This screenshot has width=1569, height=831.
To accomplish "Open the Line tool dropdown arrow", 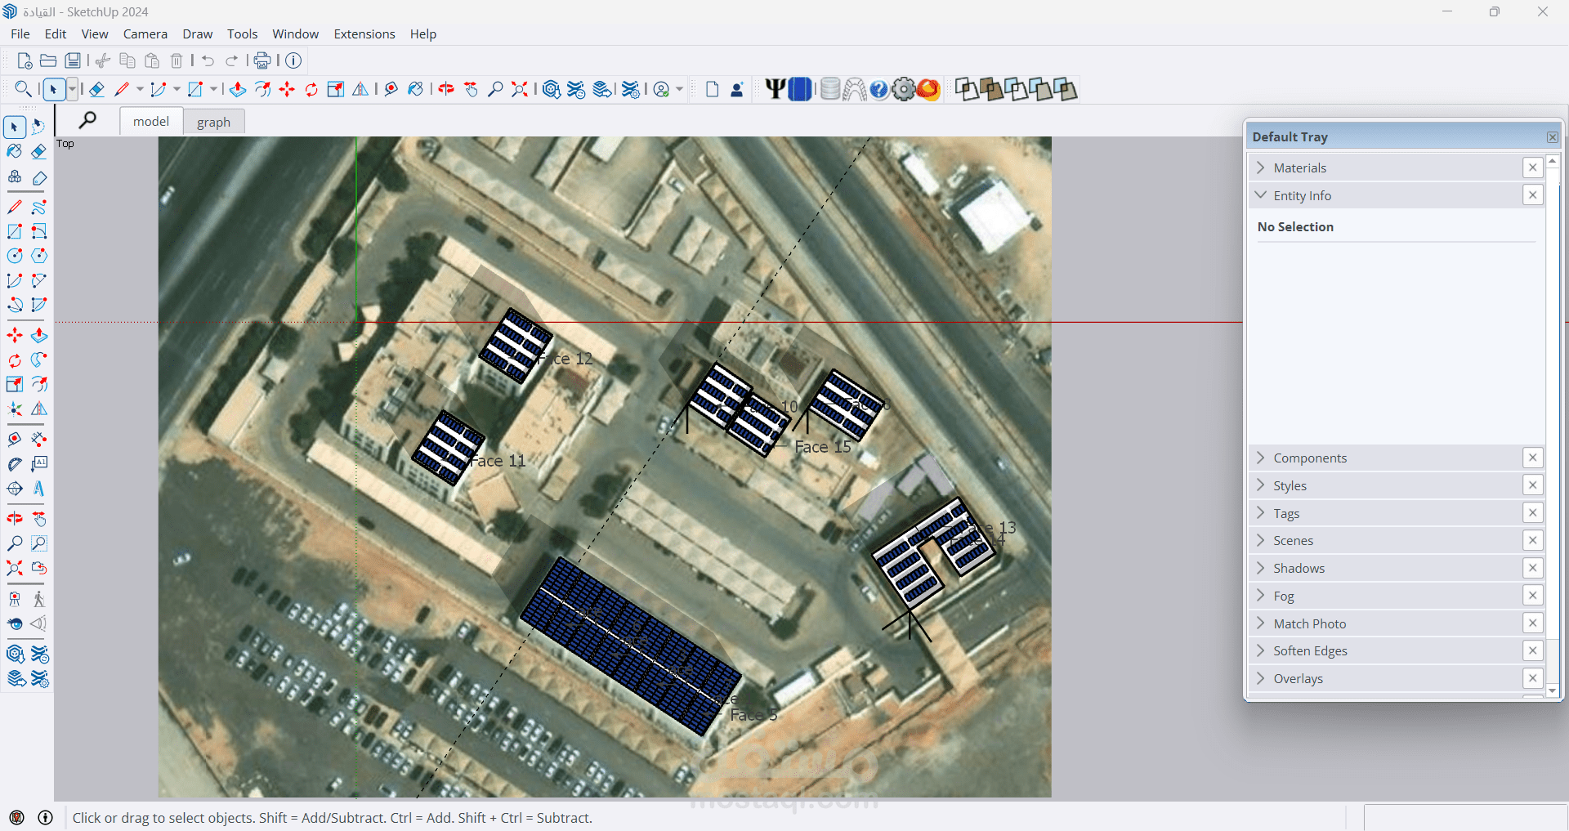I will tap(140, 89).
